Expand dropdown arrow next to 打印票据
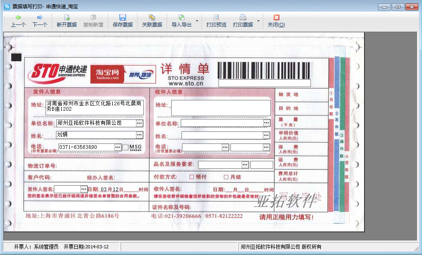422x255 pixels. pos(258,21)
